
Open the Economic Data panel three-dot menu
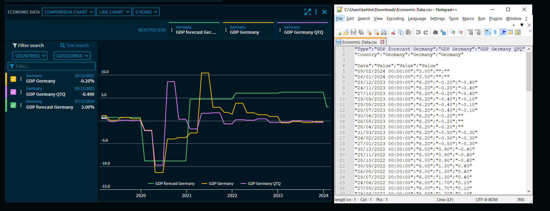316,12
